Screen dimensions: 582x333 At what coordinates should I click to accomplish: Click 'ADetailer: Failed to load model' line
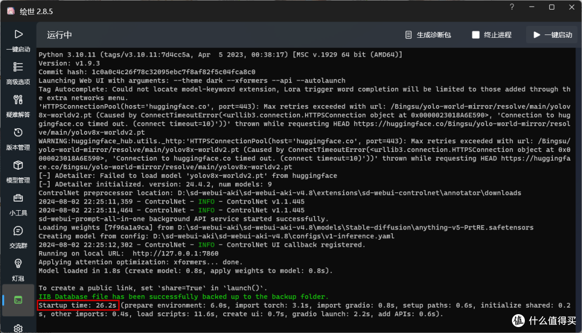pos(188,176)
